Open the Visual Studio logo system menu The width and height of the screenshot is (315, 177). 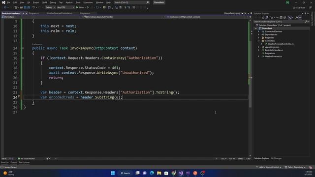(x=3, y=2)
